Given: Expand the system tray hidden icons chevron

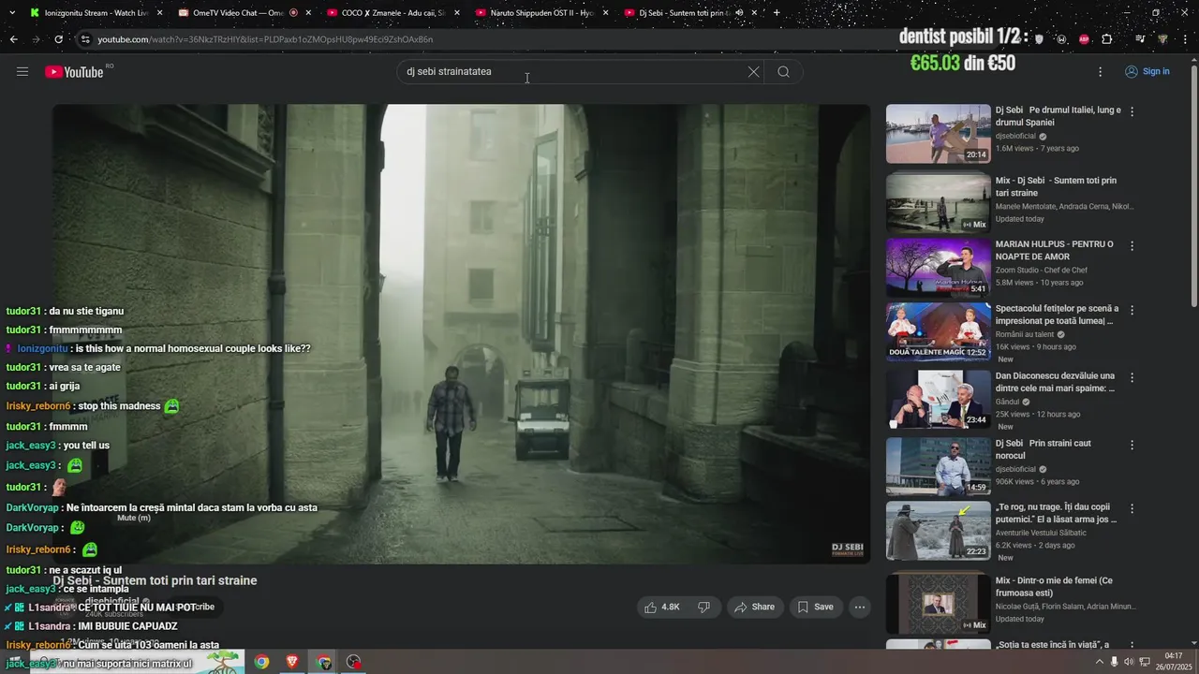Looking at the screenshot, I should pos(1100,662).
